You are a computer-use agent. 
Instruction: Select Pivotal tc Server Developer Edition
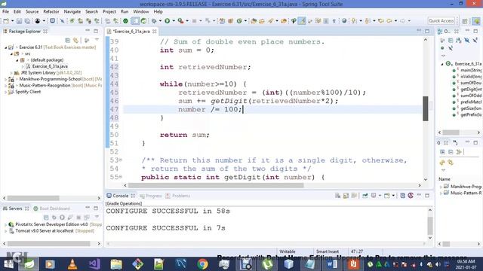(52, 224)
